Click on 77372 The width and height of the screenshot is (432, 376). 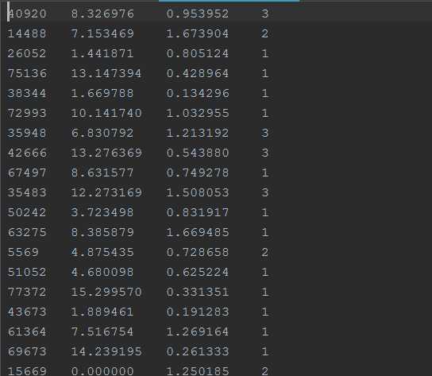click(27, 292)
